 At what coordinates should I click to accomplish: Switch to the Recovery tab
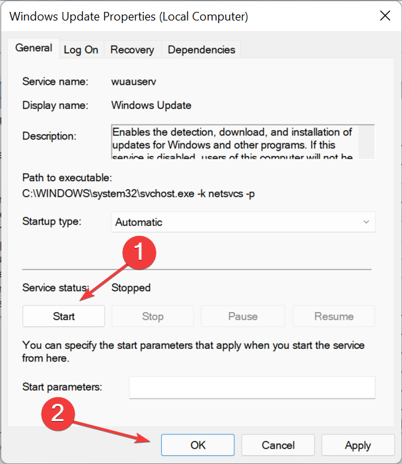point(132,50)
